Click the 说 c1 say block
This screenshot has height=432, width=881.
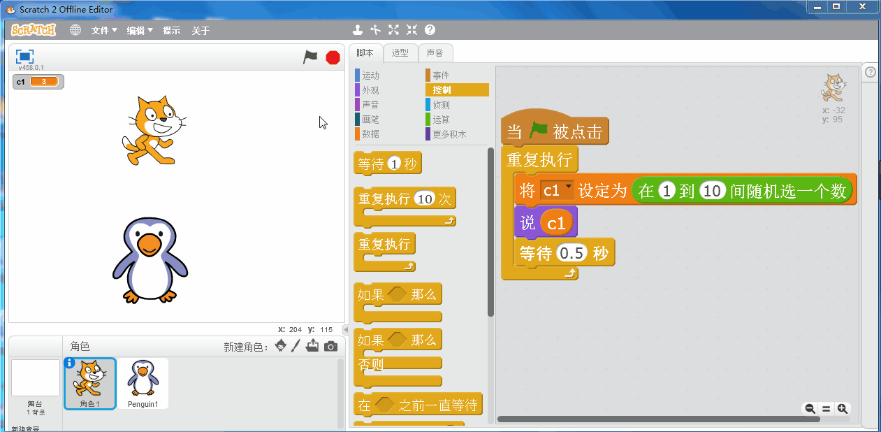[x=546, y=222]
